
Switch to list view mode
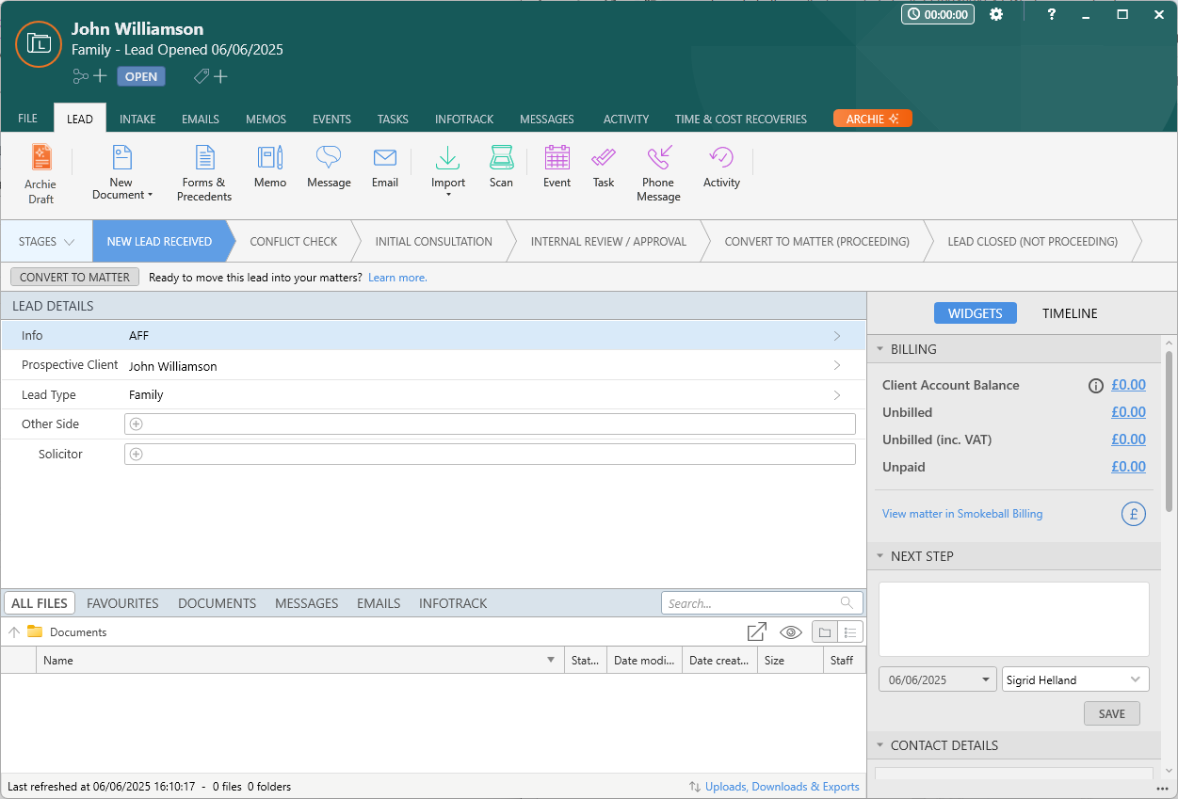pyautogui.click(x=850, y=632)
